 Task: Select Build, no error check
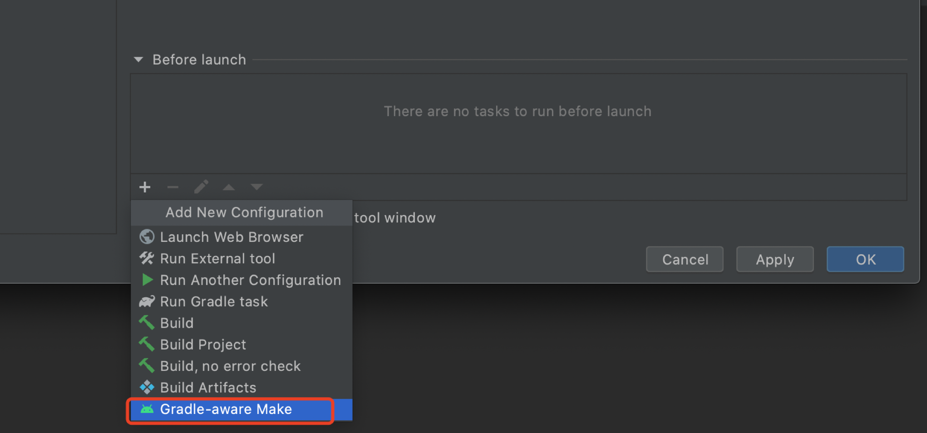(230, 366)
